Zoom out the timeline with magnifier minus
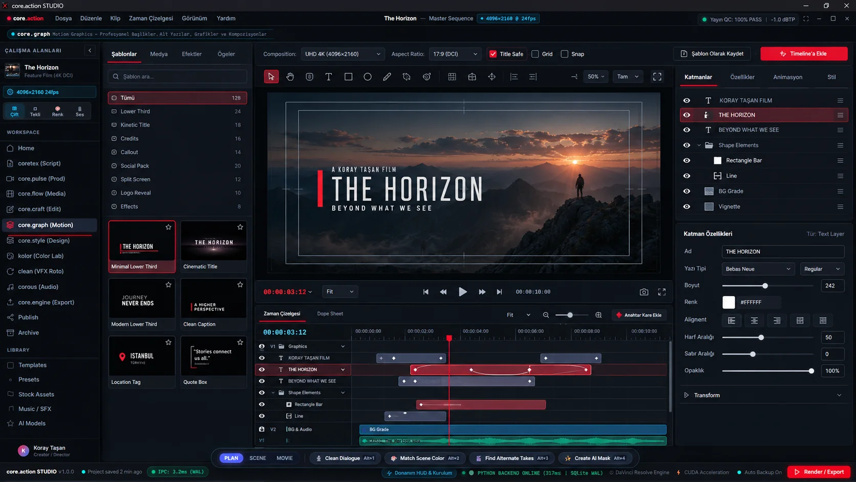The image size is (856, 482). coord(546,315)
